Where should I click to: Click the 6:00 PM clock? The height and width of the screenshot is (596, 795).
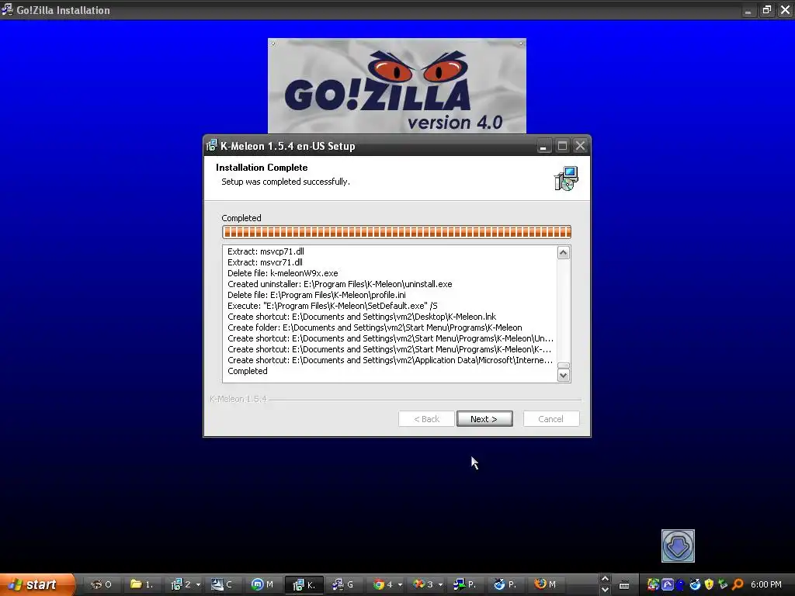coord(766,584)
